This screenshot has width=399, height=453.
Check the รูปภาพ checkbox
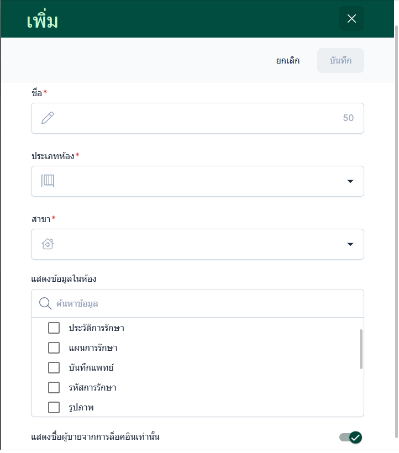[x=54, y=408]
